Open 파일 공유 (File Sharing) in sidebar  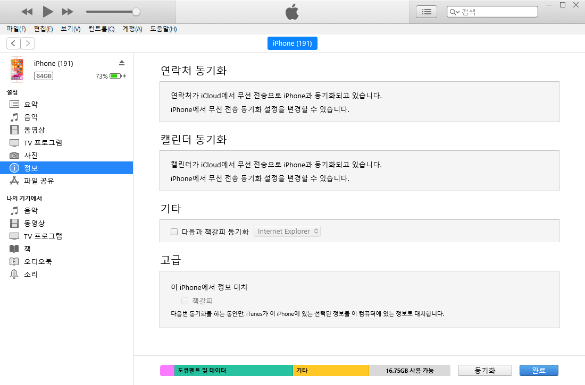tap(39, 181)
